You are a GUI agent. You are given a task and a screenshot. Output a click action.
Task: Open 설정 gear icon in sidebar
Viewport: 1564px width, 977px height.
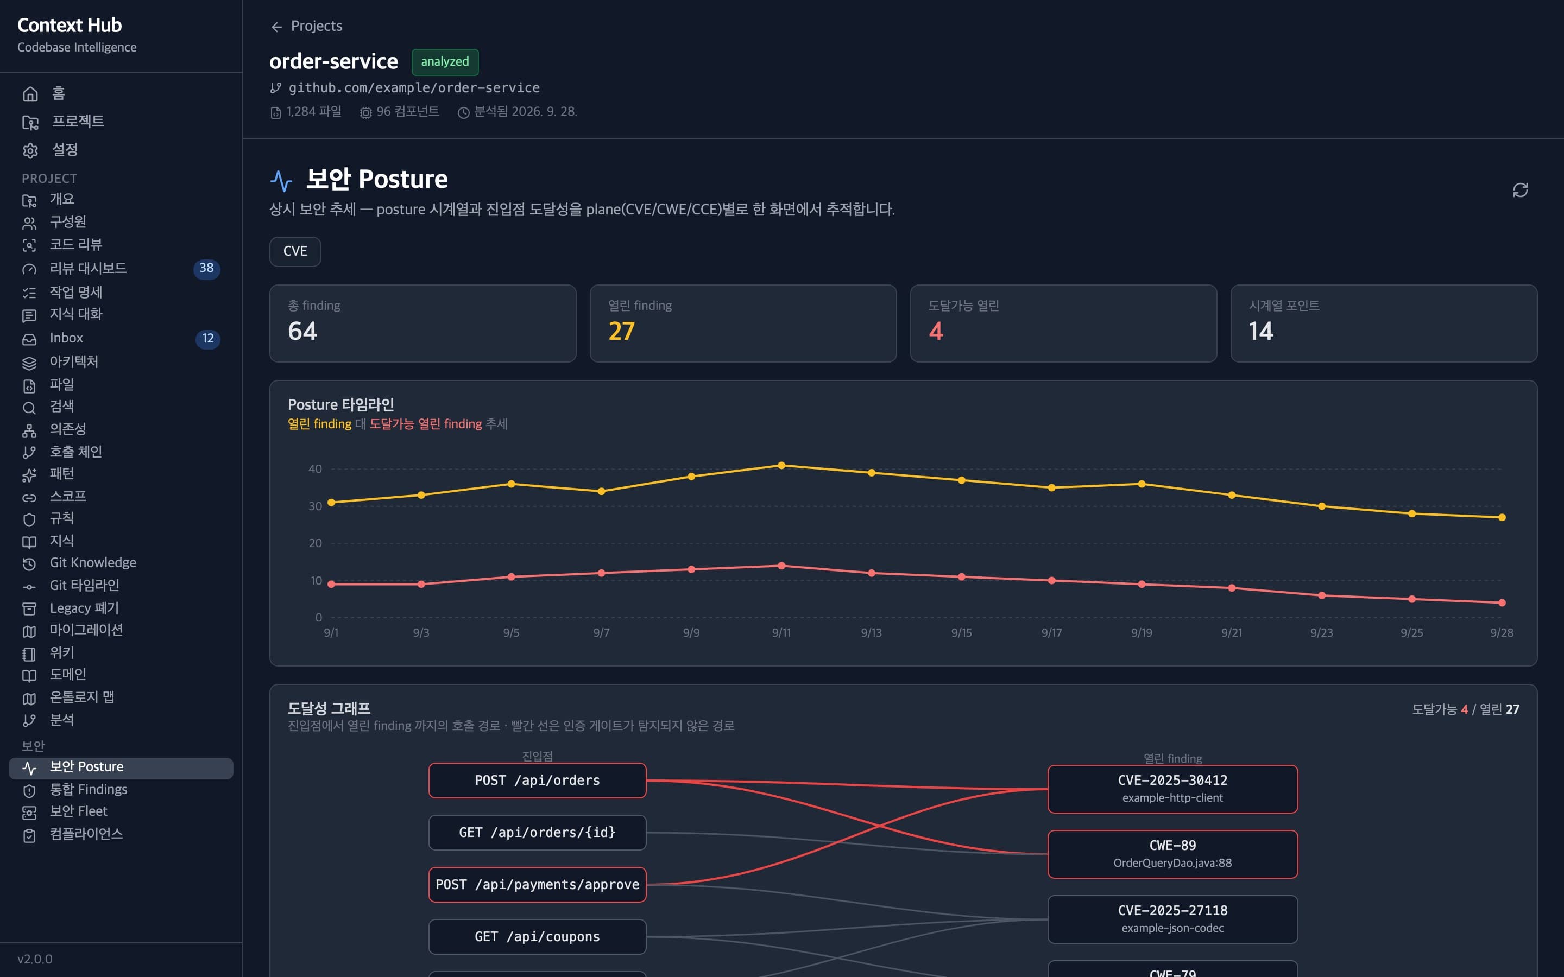point(30,150)
